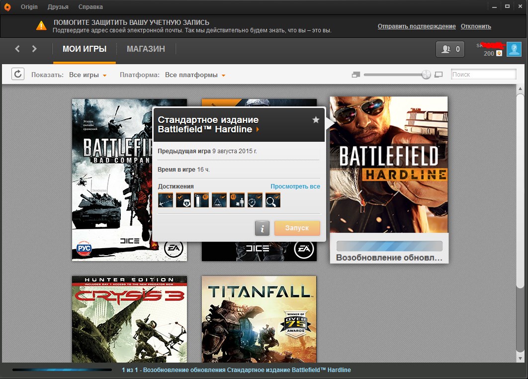Viewport: 528px width, 379px height.
Task: Select the large tile size icon
Action: [439, 75]
